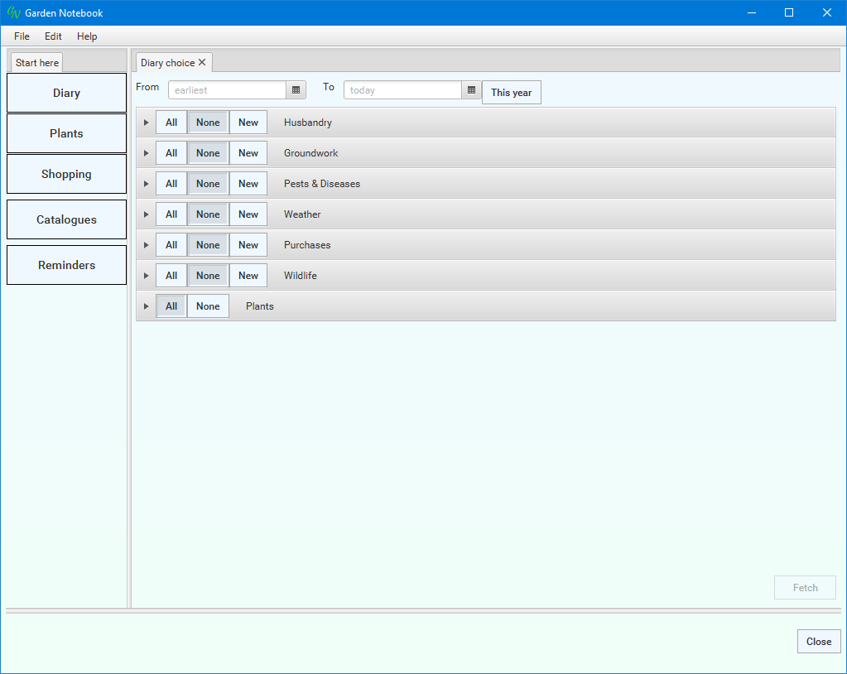Toggle None for Purchases entries
Screen dimensions: 847x674
(208, 245)
